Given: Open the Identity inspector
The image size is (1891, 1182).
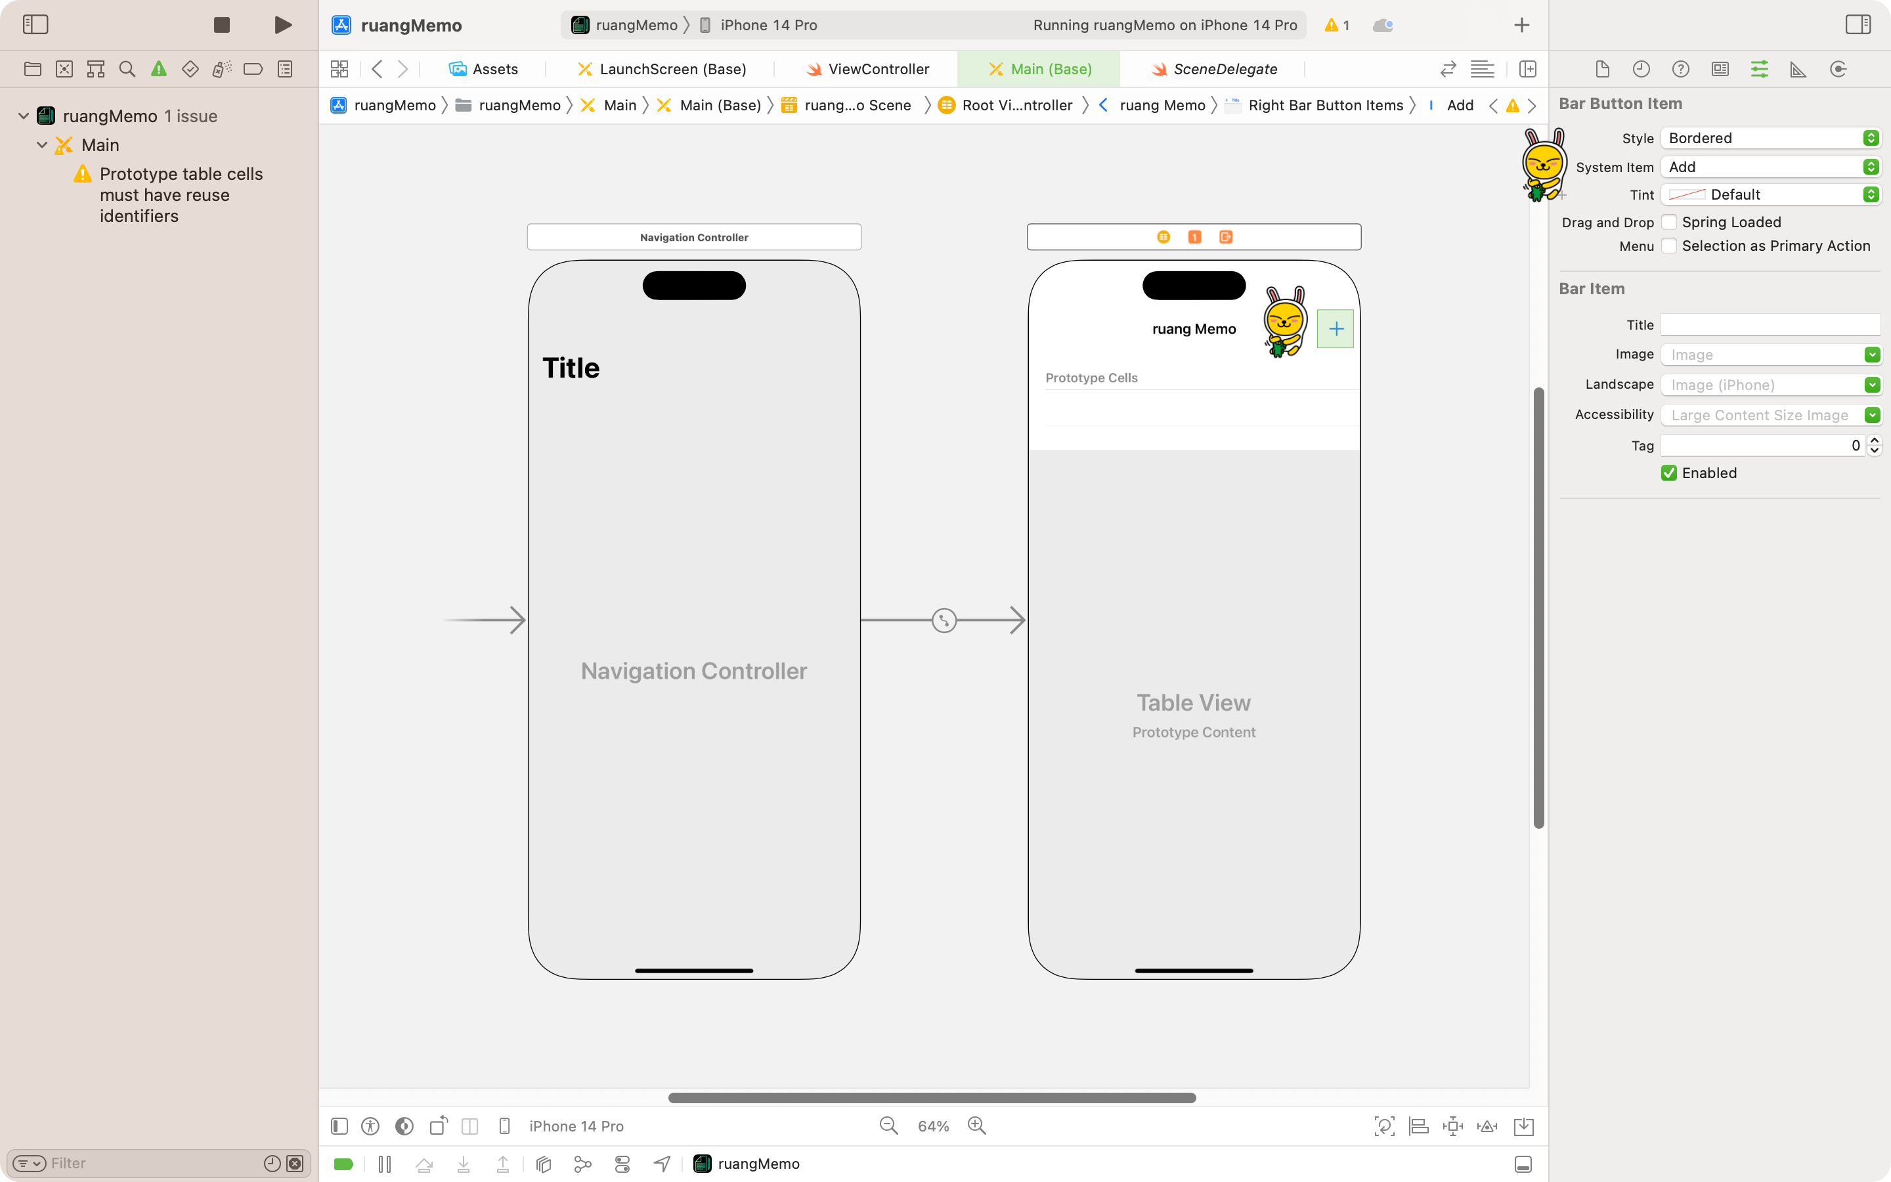Looking at the screenshot, I should (x=1720, y=69).
